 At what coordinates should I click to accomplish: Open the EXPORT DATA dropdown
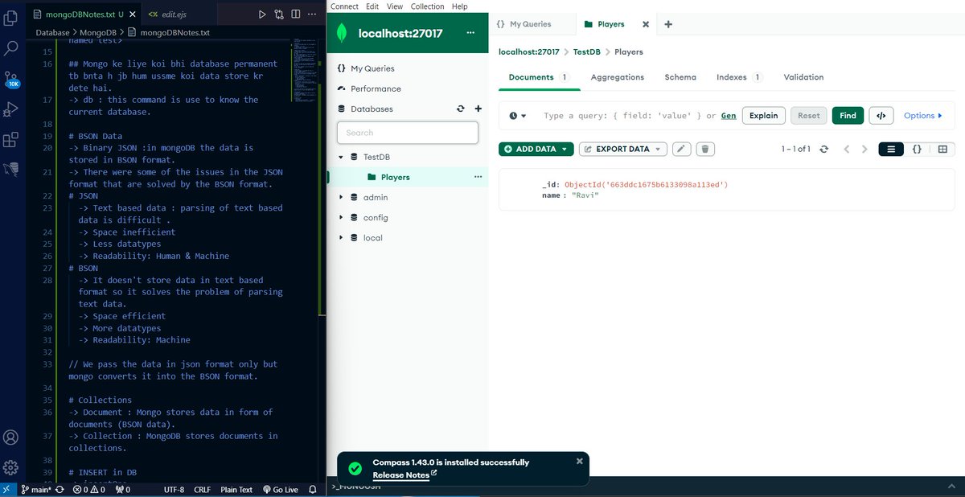click(x=623, y=149)
